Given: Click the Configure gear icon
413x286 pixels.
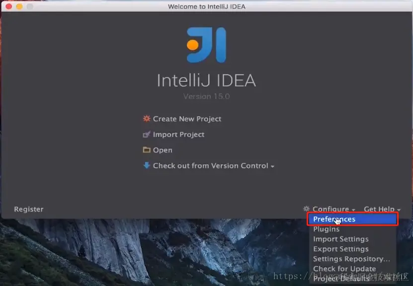Looking at the screenshot, I should pos(306,209).
